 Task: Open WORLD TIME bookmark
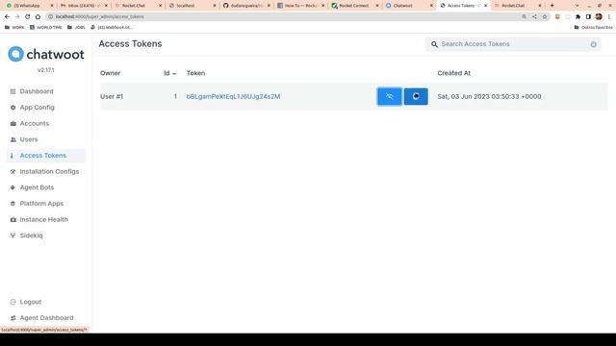(x=46, y=28)
